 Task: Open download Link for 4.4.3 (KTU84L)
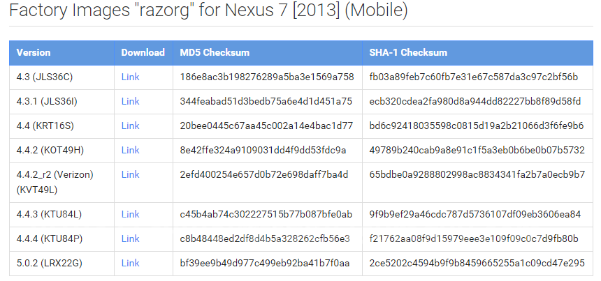click(130, 215)
